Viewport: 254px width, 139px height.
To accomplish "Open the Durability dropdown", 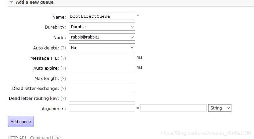I will point(102,27).
